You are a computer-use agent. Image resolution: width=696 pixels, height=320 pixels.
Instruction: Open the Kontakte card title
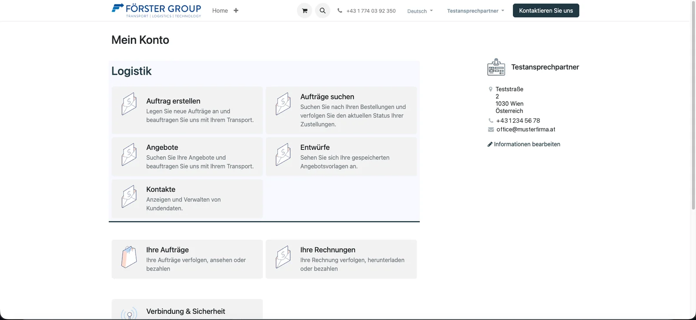tap(161, 189)
